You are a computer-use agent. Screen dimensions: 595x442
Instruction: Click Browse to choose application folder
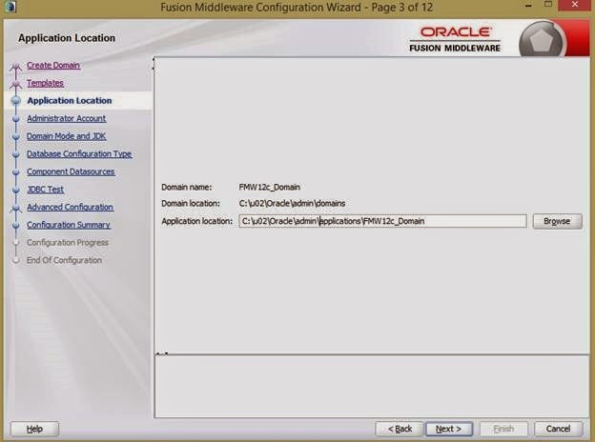pyautogui.click(x=557, y=221)
